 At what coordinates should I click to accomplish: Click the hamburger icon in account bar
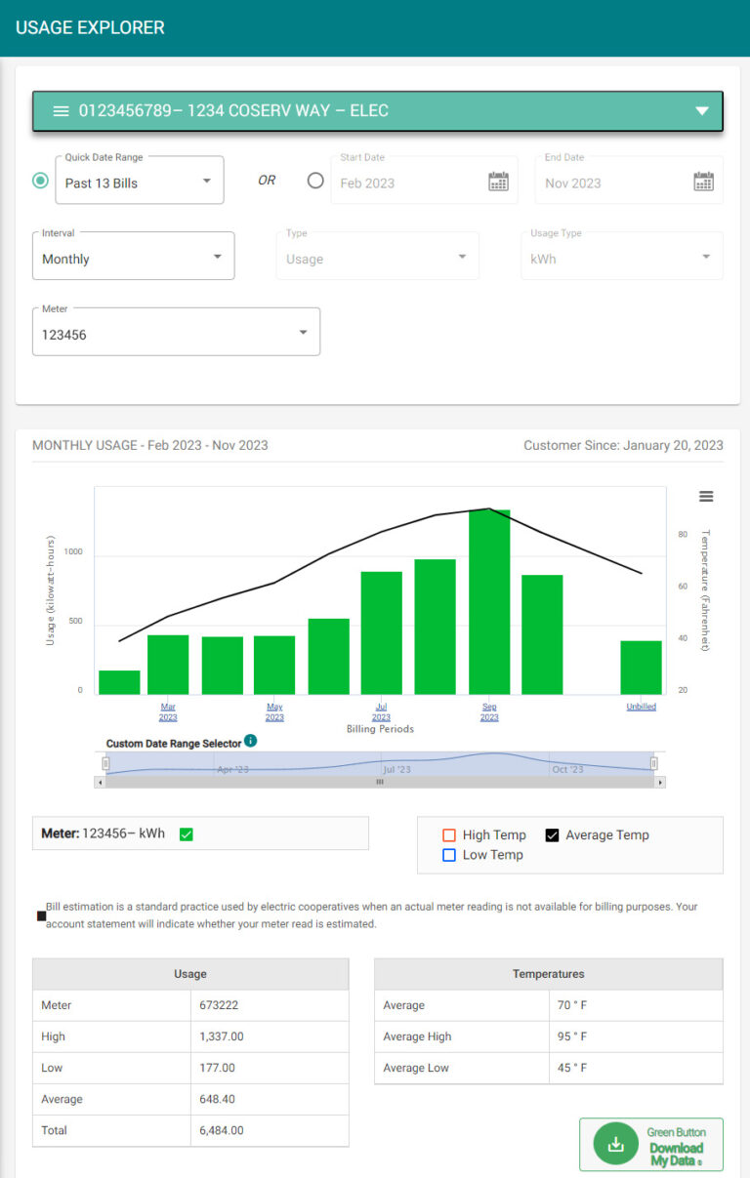(61, 111)
